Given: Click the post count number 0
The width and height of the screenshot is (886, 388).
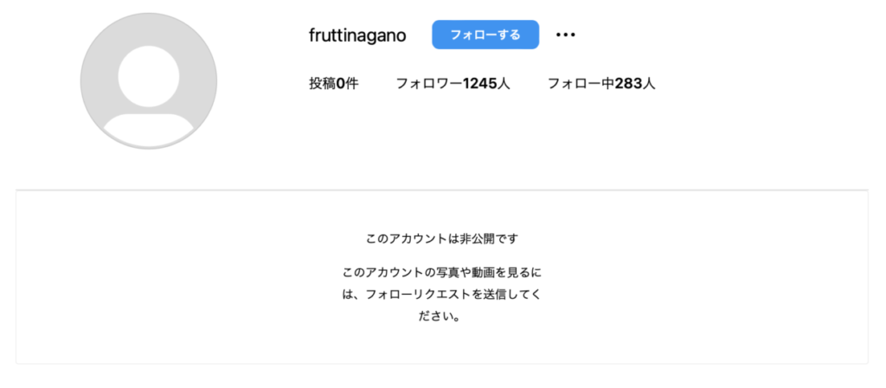Looking at the screenshot, I should [340, 84].
